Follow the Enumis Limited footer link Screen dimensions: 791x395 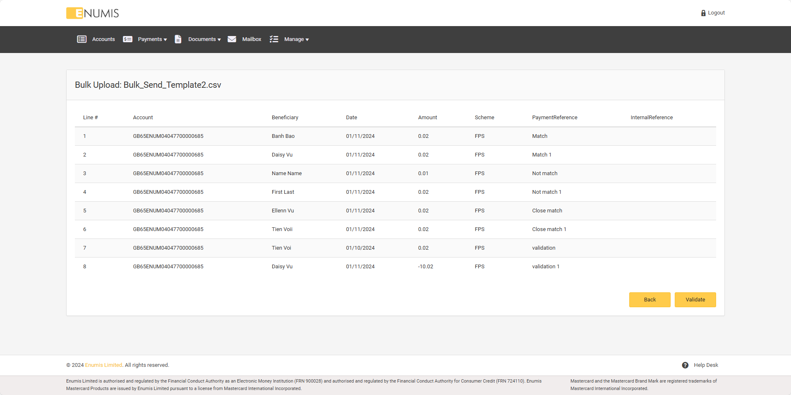103,365
